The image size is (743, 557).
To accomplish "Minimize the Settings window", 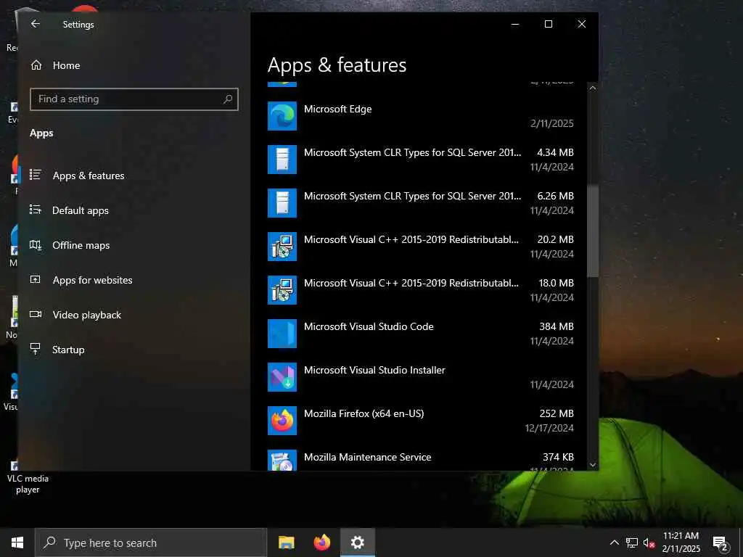I will [515, 24].
